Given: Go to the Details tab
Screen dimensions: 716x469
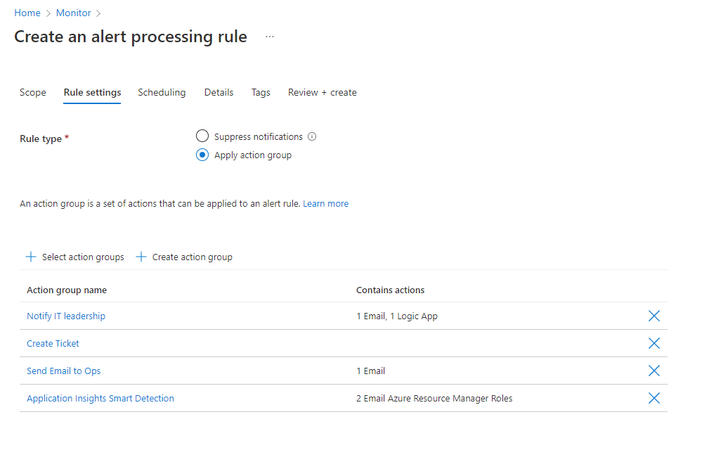Looking at the screenshot, I should [x=219, y=92].
